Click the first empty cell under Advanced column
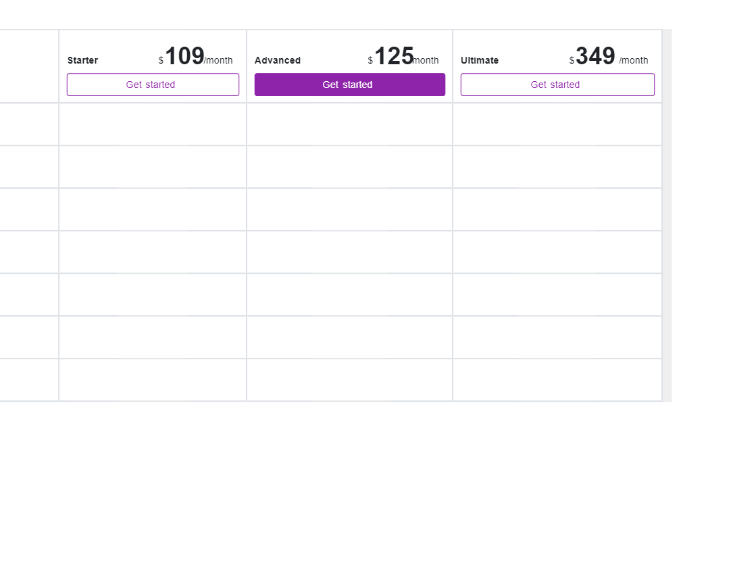Screen dimensions: 729x579 [x=349, y=124]
